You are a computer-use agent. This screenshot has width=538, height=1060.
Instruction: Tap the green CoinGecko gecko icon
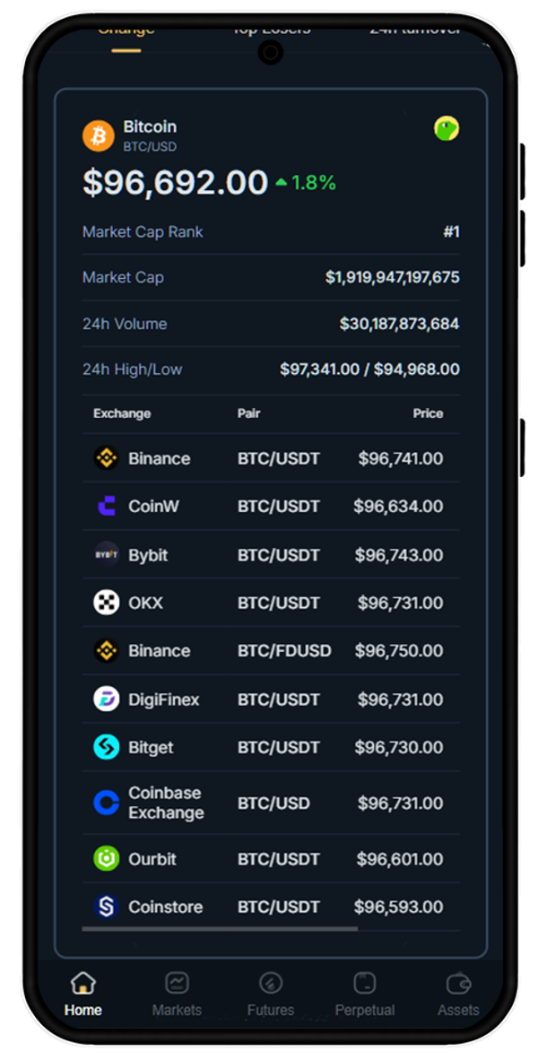[447, 129]
